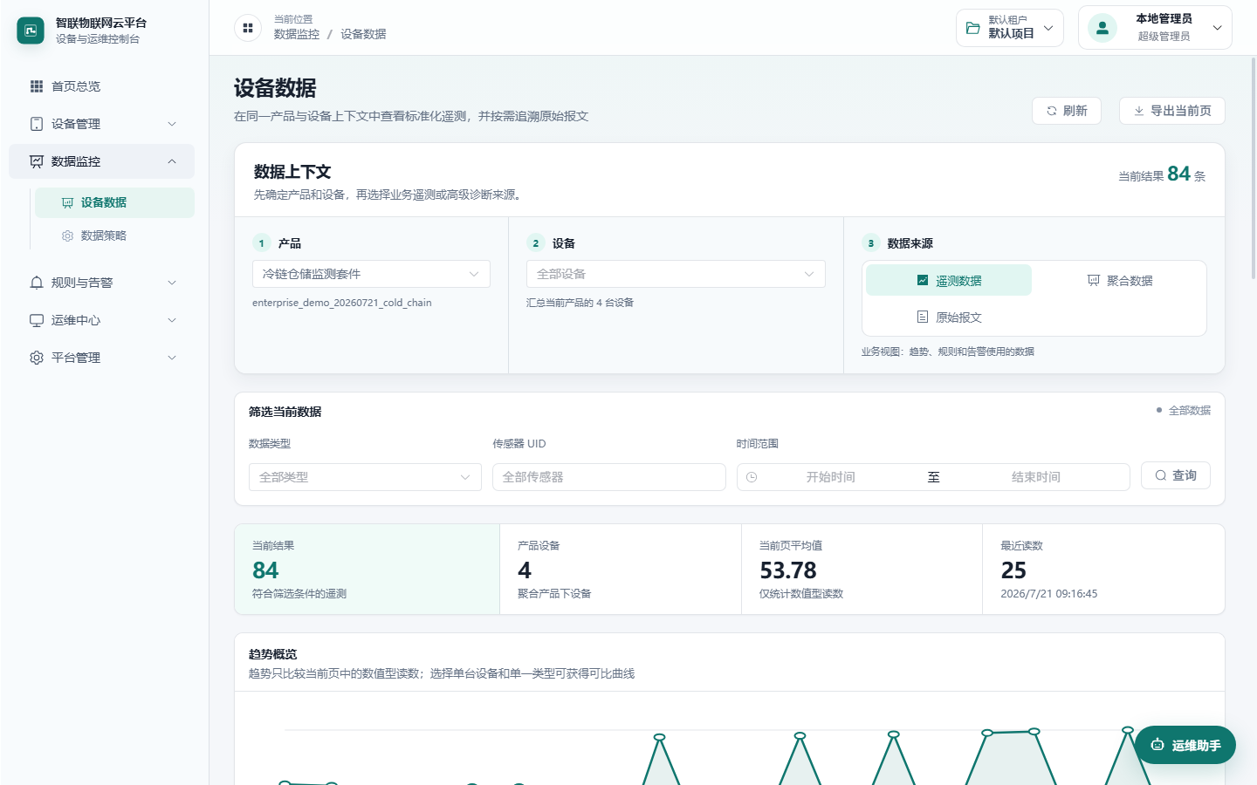The height and width of the screenshot is (785, 1257).
Task: Click the platform logo icon
Action: (x=31, y=31)
